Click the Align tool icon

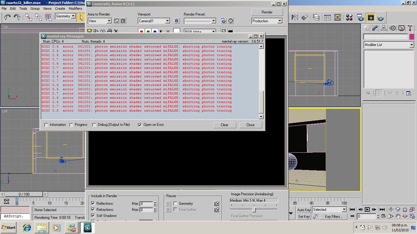pos(305,17)
